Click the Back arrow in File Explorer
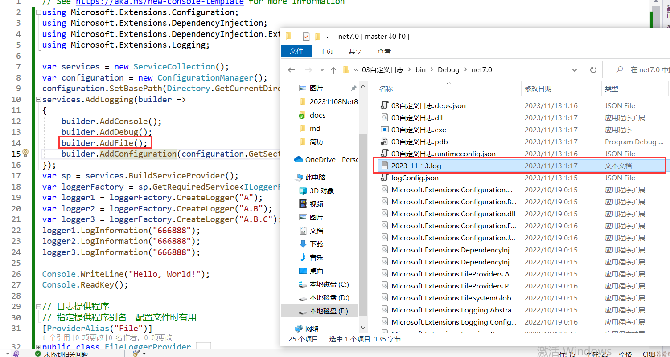 pyautogui.click(x=292, y=70)
